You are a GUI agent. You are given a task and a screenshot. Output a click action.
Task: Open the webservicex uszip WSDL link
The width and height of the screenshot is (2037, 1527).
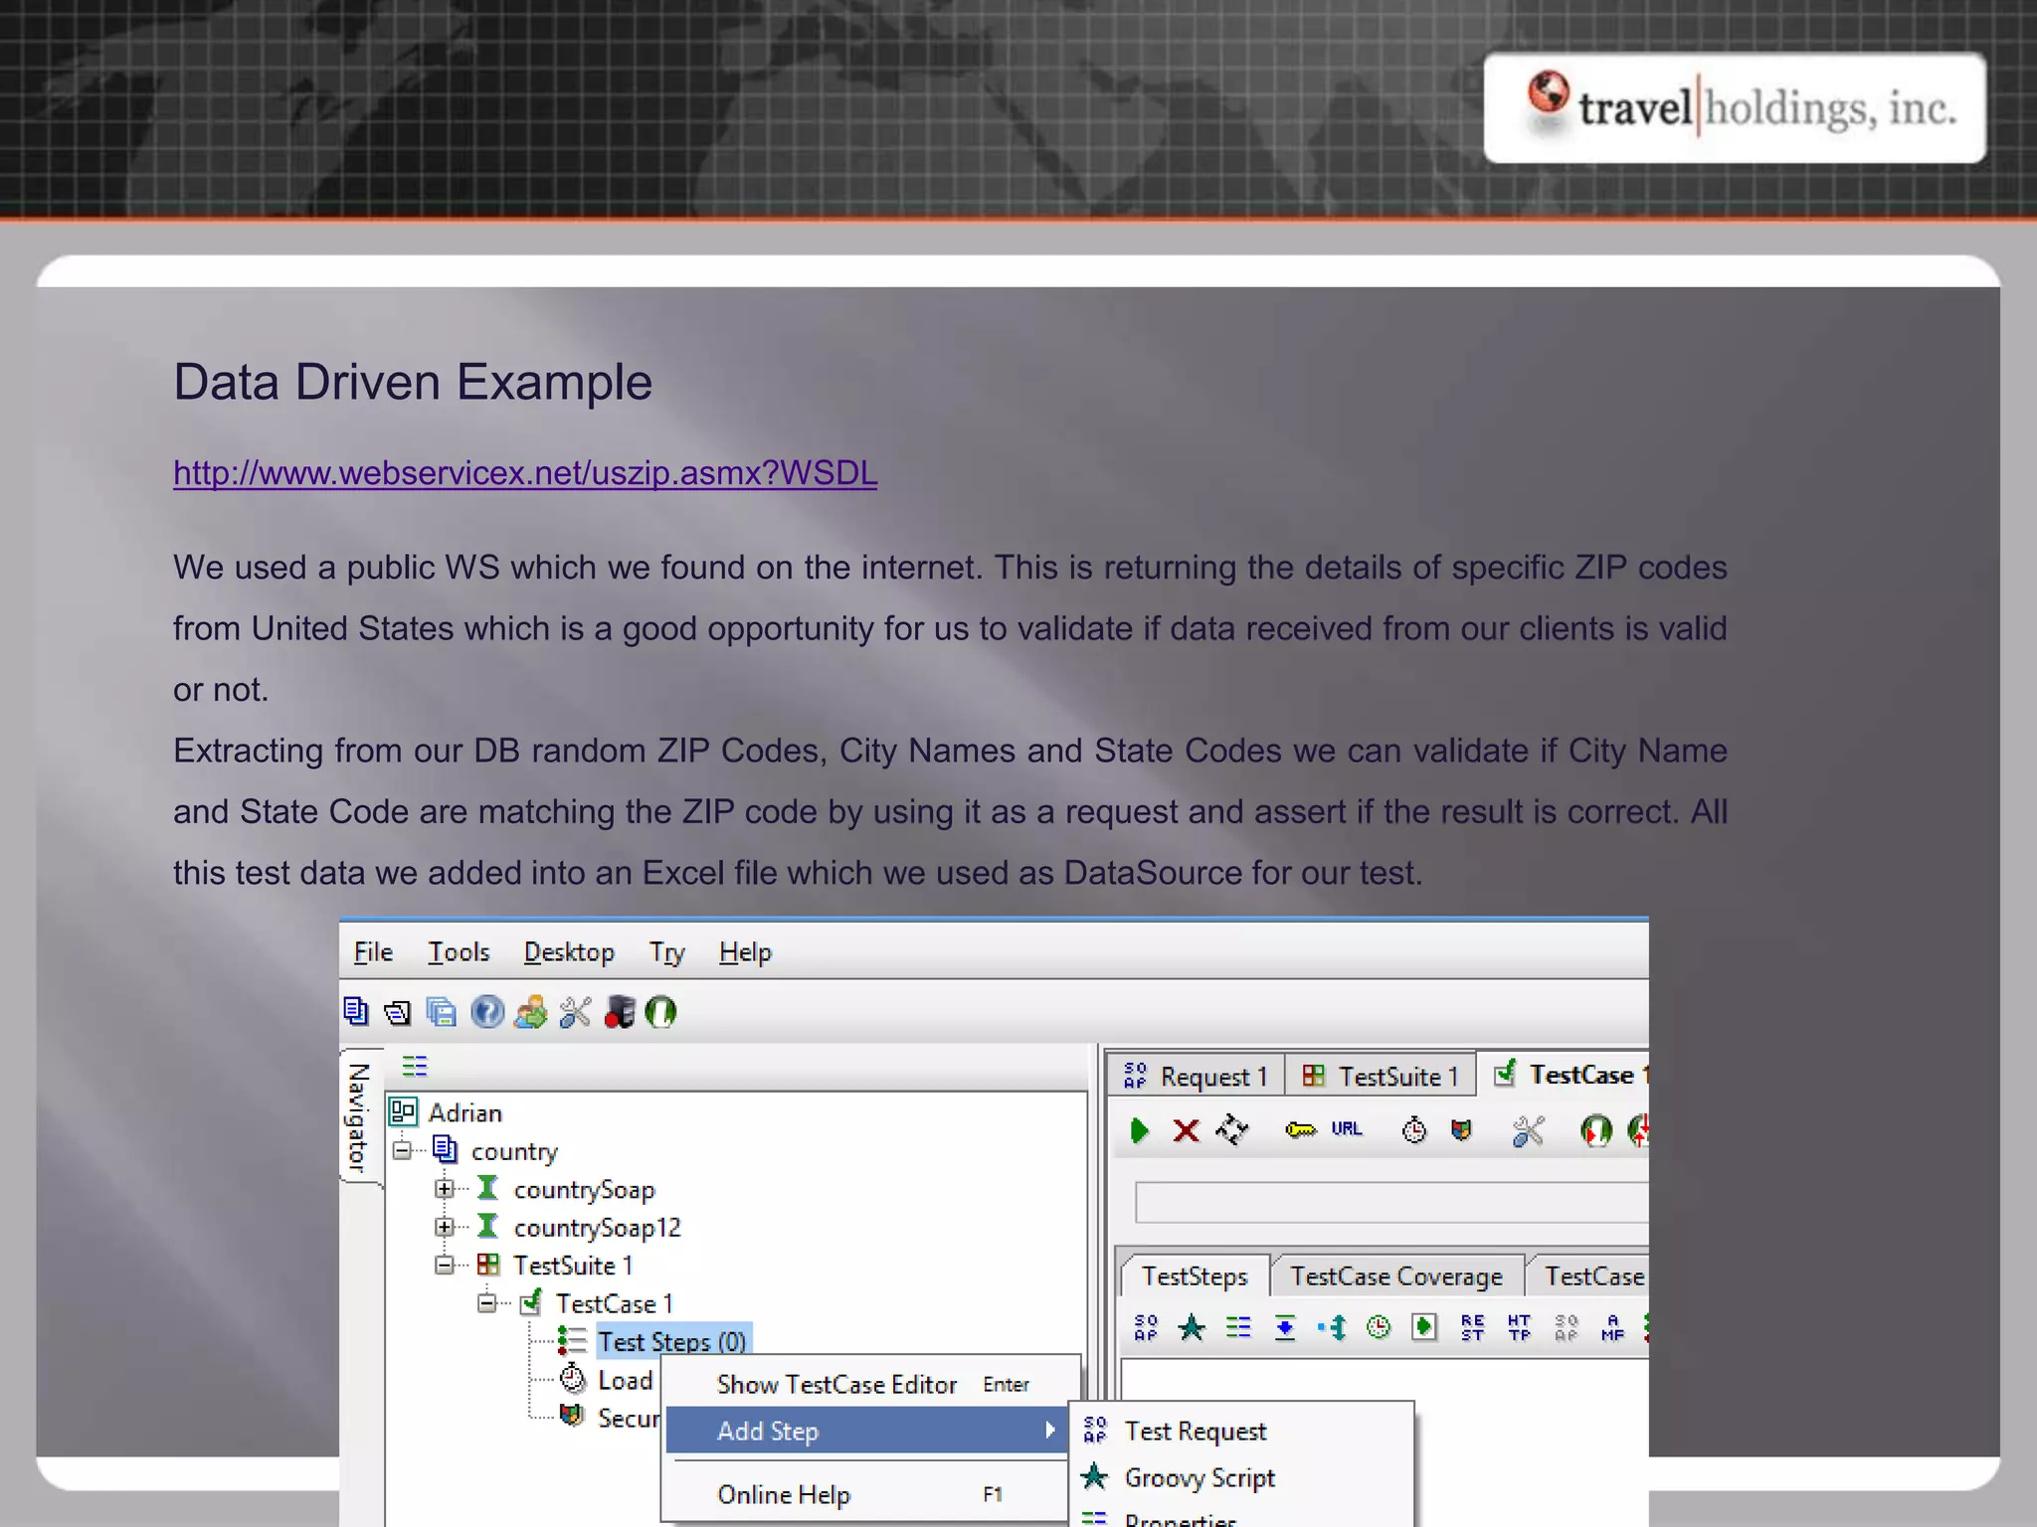coord(525,473)
